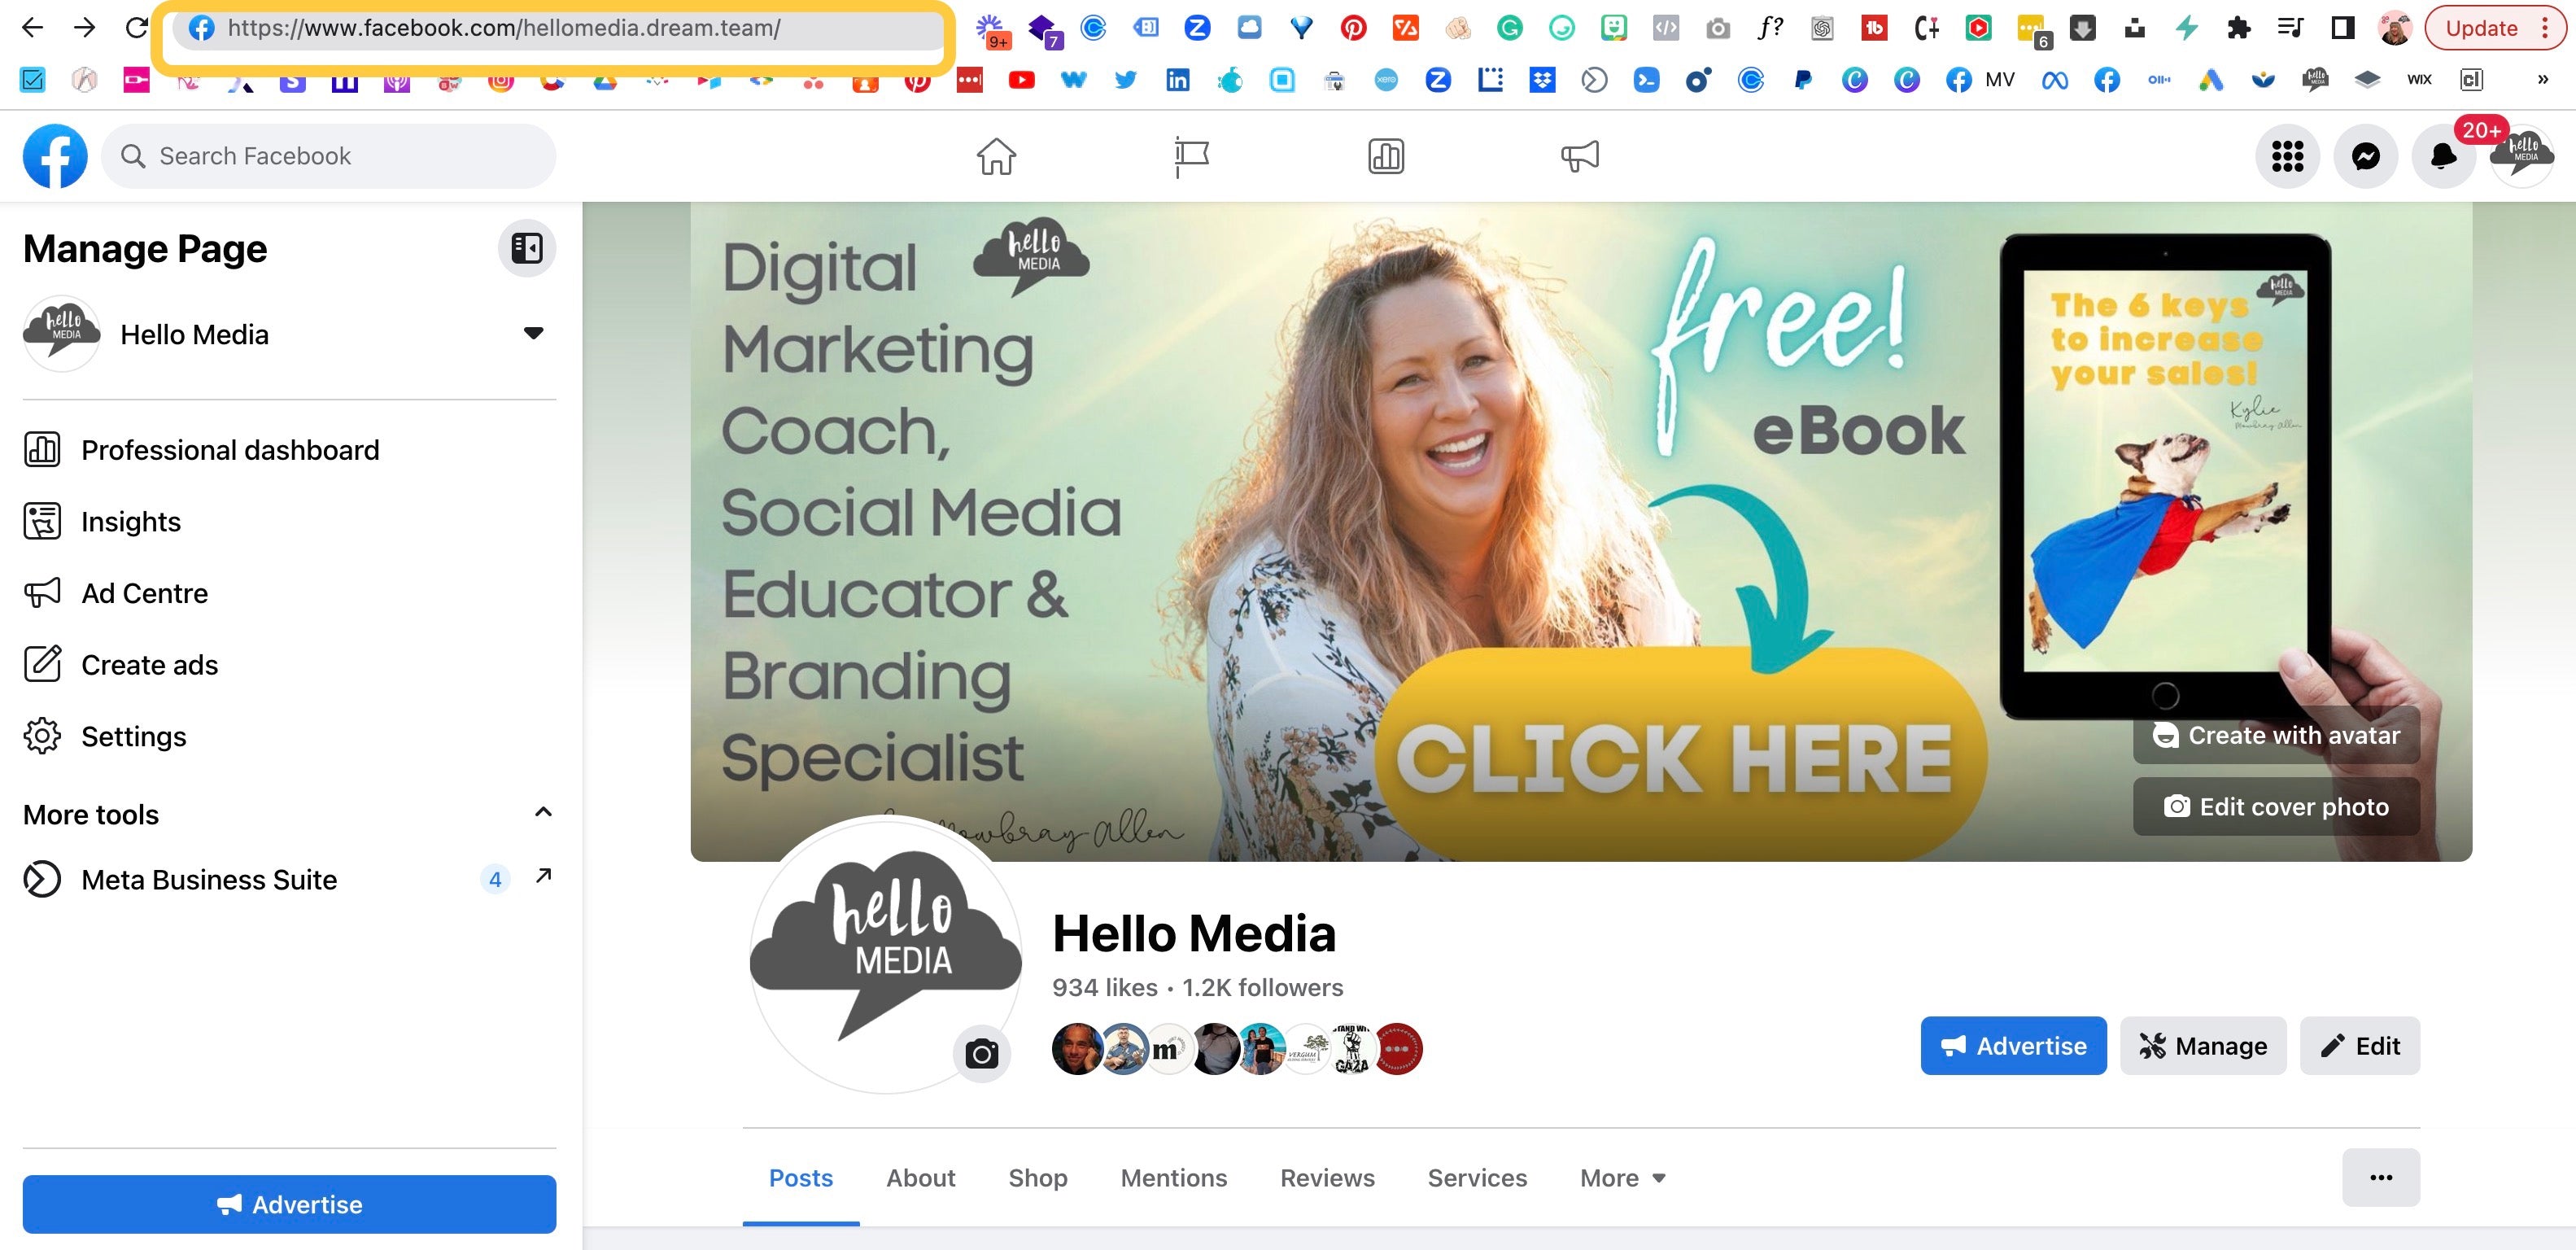This screenshot has width=2576, height=1250.
Task: Click the Create ads option
Action: [x=151, y=663]
